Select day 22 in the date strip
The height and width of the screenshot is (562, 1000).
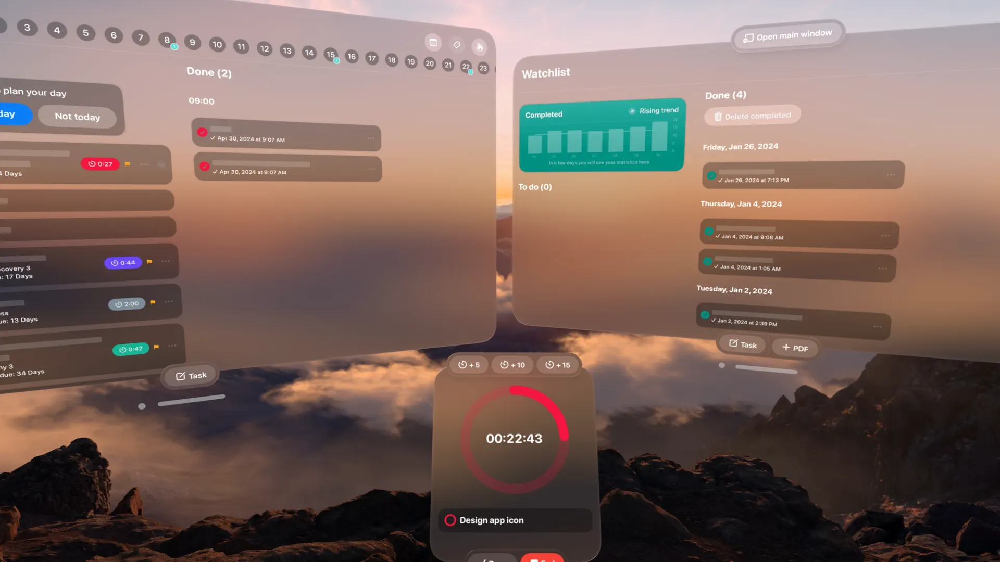coord(466,66)
